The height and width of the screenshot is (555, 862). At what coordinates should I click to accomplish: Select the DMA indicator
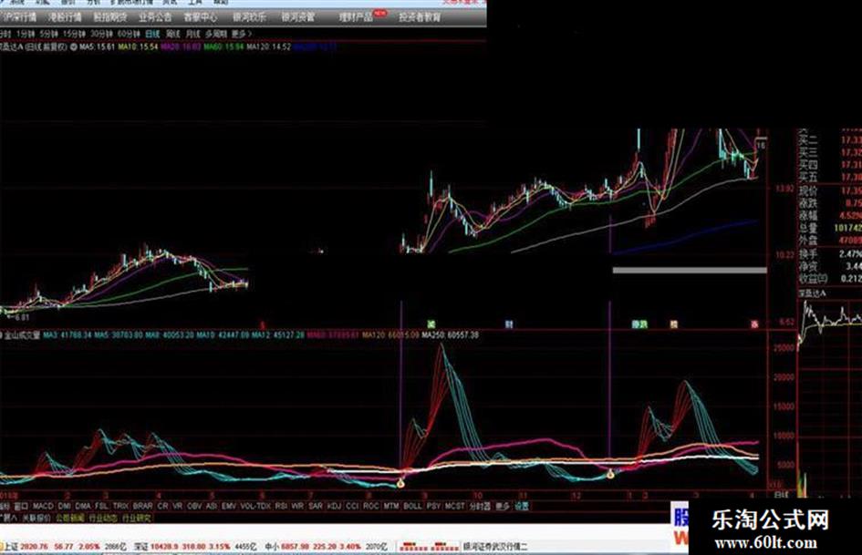click(x=83, y=506)
